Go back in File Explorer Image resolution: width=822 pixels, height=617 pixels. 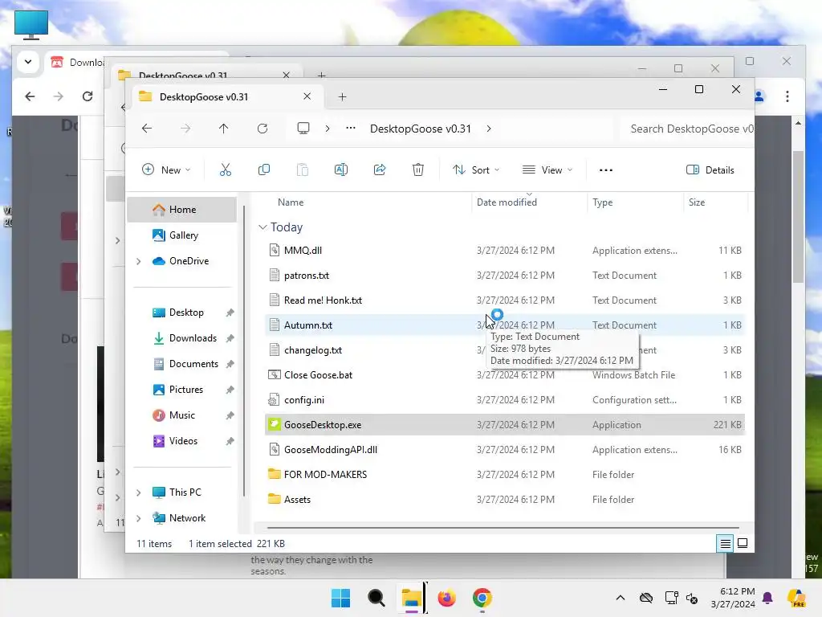pyautogui.click(x=147, y=129)
